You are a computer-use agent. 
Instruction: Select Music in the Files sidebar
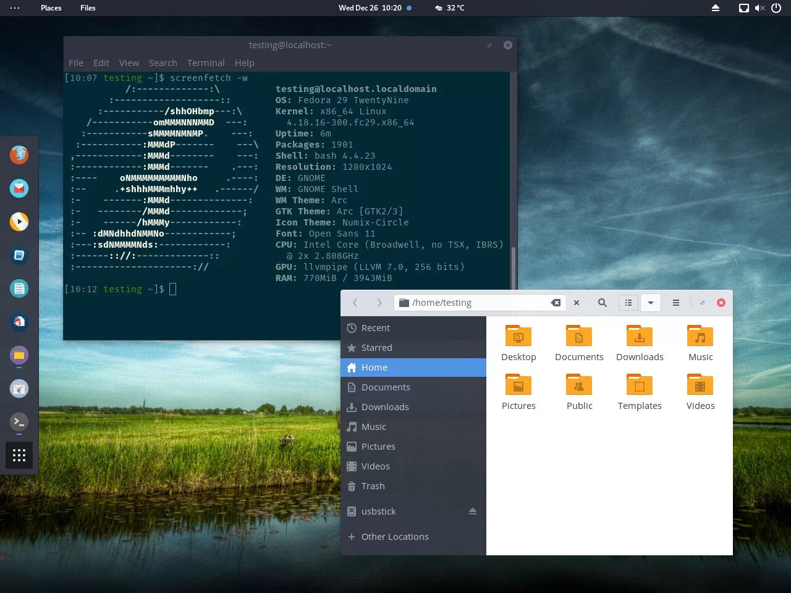(x=413, y=427)
